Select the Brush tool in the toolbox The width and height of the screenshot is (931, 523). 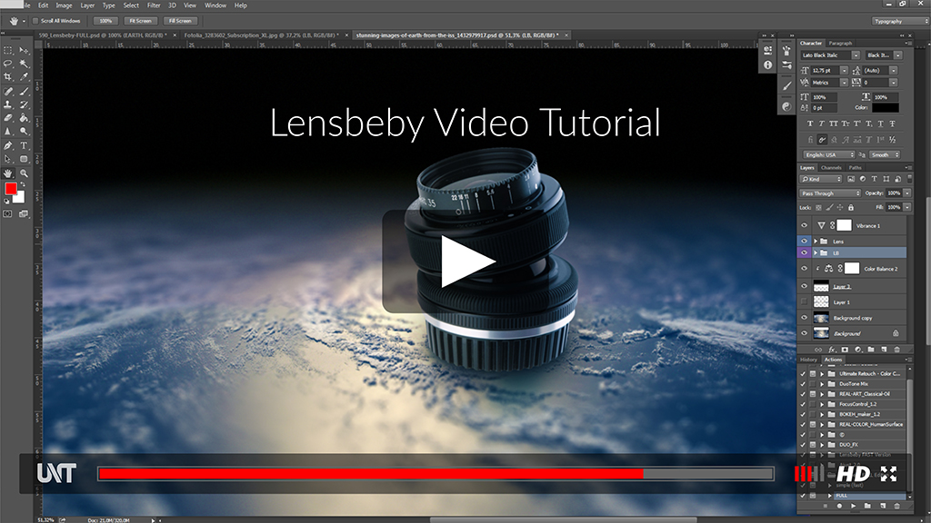click(x=24, y=92)
